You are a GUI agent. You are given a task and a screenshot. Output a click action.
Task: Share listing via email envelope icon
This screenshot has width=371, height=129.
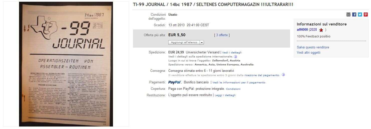point(348,14)
